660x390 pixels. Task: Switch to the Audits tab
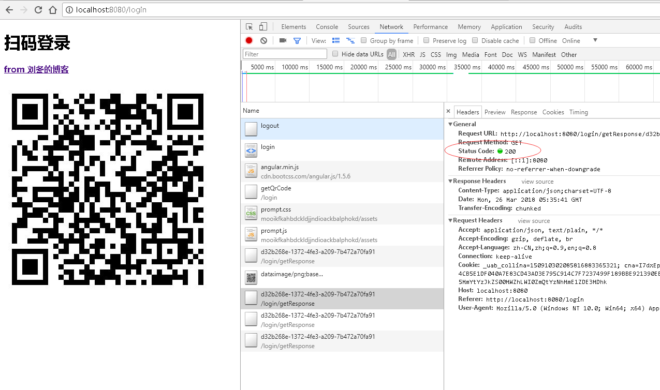point(573,27)
